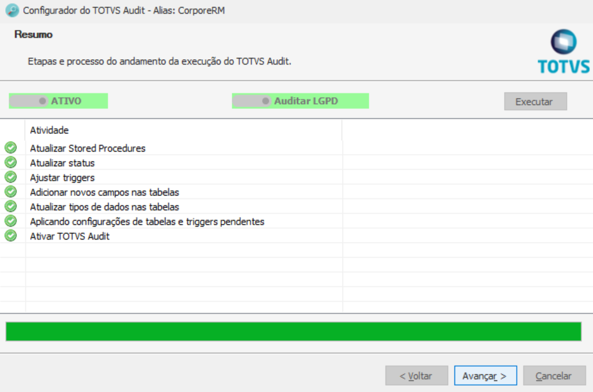Click window title 'Configurador do TOTVS Audit'

tap(124, 10)
